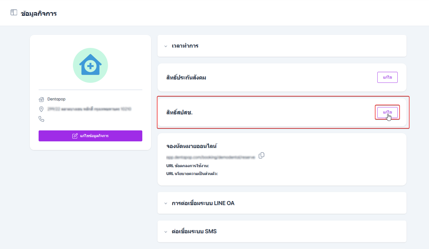The width and height of the screenshot is (429, 249).
Task: Click แก้ไขข้อมูลกิจการ purple button
Action: click(x=90, y=136)
